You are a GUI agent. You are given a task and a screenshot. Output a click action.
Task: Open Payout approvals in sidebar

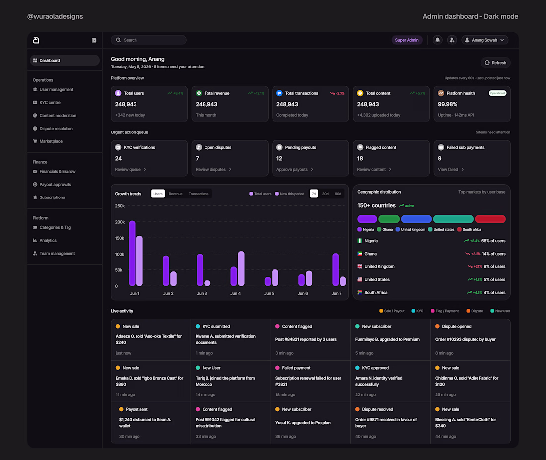(x=52, y=185)
